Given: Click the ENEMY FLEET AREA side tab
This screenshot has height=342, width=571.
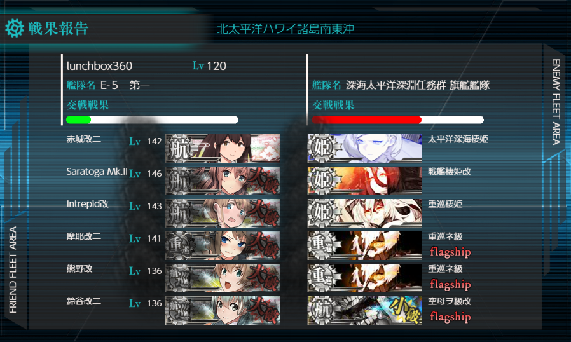Looking at the screenshot, I should pos(556,102).
